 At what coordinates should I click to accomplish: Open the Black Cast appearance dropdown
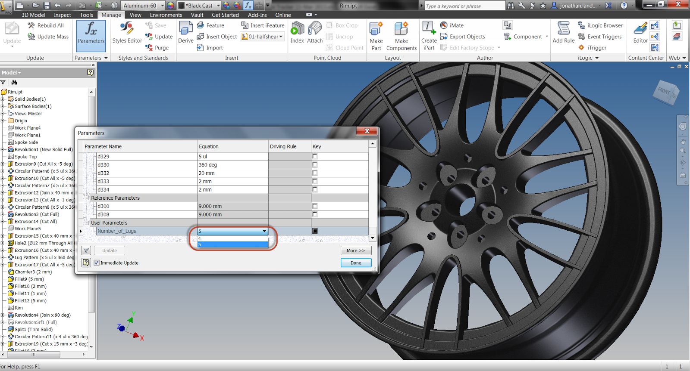tap(218, 6)
